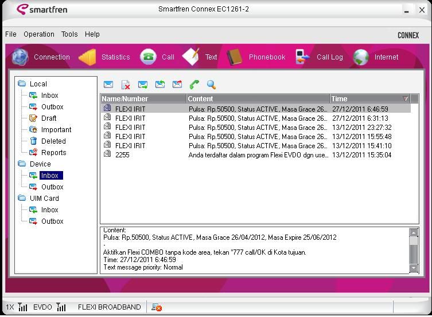Viewport: 432px width, 317px height.
Task: Minimize the Smartfren Connex window
Action: coord(406,11)
